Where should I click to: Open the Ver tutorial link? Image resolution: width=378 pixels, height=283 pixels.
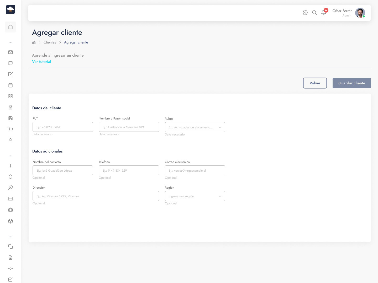click(41, 62)
